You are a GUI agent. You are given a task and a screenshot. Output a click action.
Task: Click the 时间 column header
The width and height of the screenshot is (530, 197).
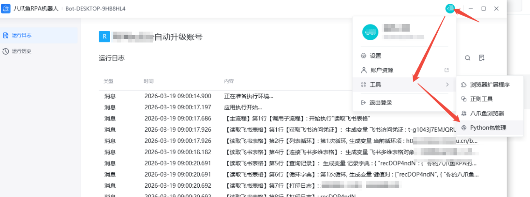(148, 81)
